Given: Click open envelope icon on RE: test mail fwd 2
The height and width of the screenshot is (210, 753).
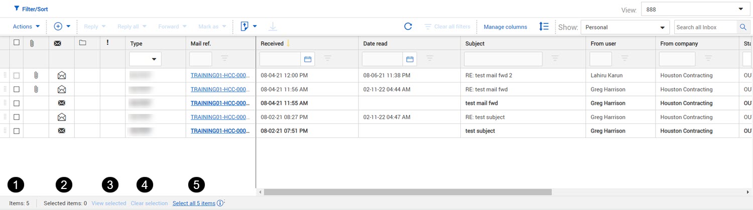Looking at the screenshot, I should click(62, 75).
